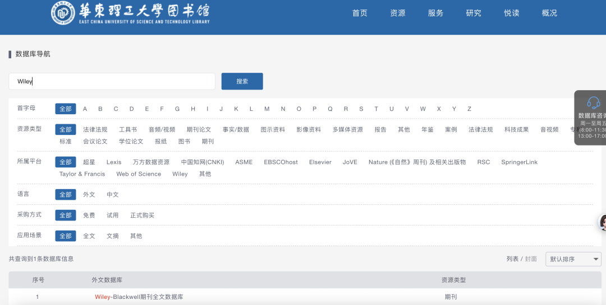Go to the 首页 home tab

tap(360, 13)
